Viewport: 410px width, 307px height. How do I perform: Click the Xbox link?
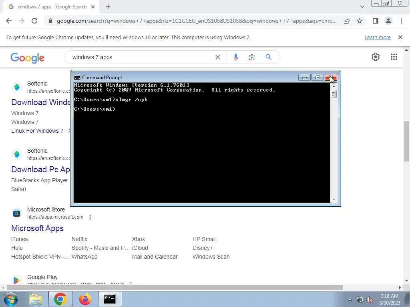[138, 239]
